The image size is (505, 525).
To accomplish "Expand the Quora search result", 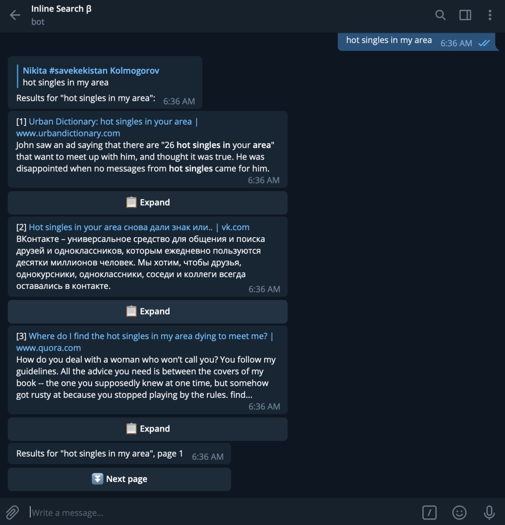I will coord(147,429).
